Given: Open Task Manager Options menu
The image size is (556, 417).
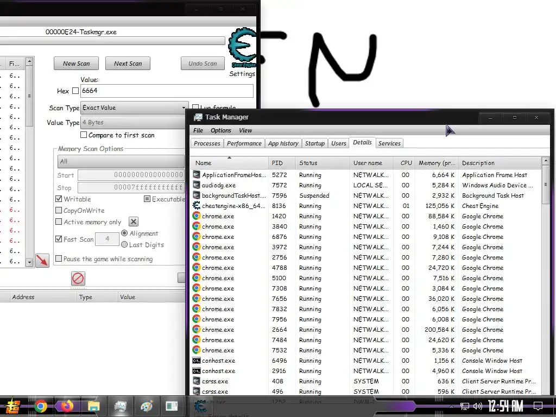Looking at the screenshot, I should pos(220,130).
